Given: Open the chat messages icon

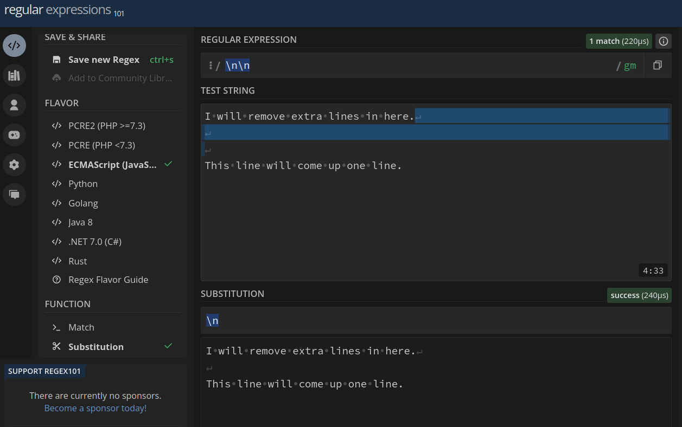Looking at the screenshot, I should (x=14, y=194).
